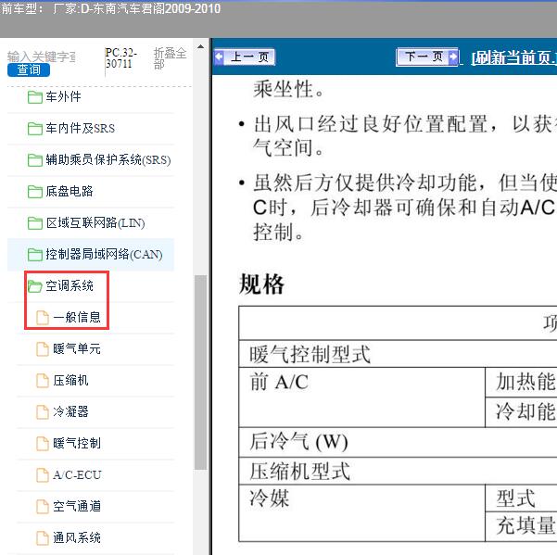Image resolution: width=557 pixels, height=555 pixels.
Task: Go to previous page with 上一页
Action: tap(245, 57)
